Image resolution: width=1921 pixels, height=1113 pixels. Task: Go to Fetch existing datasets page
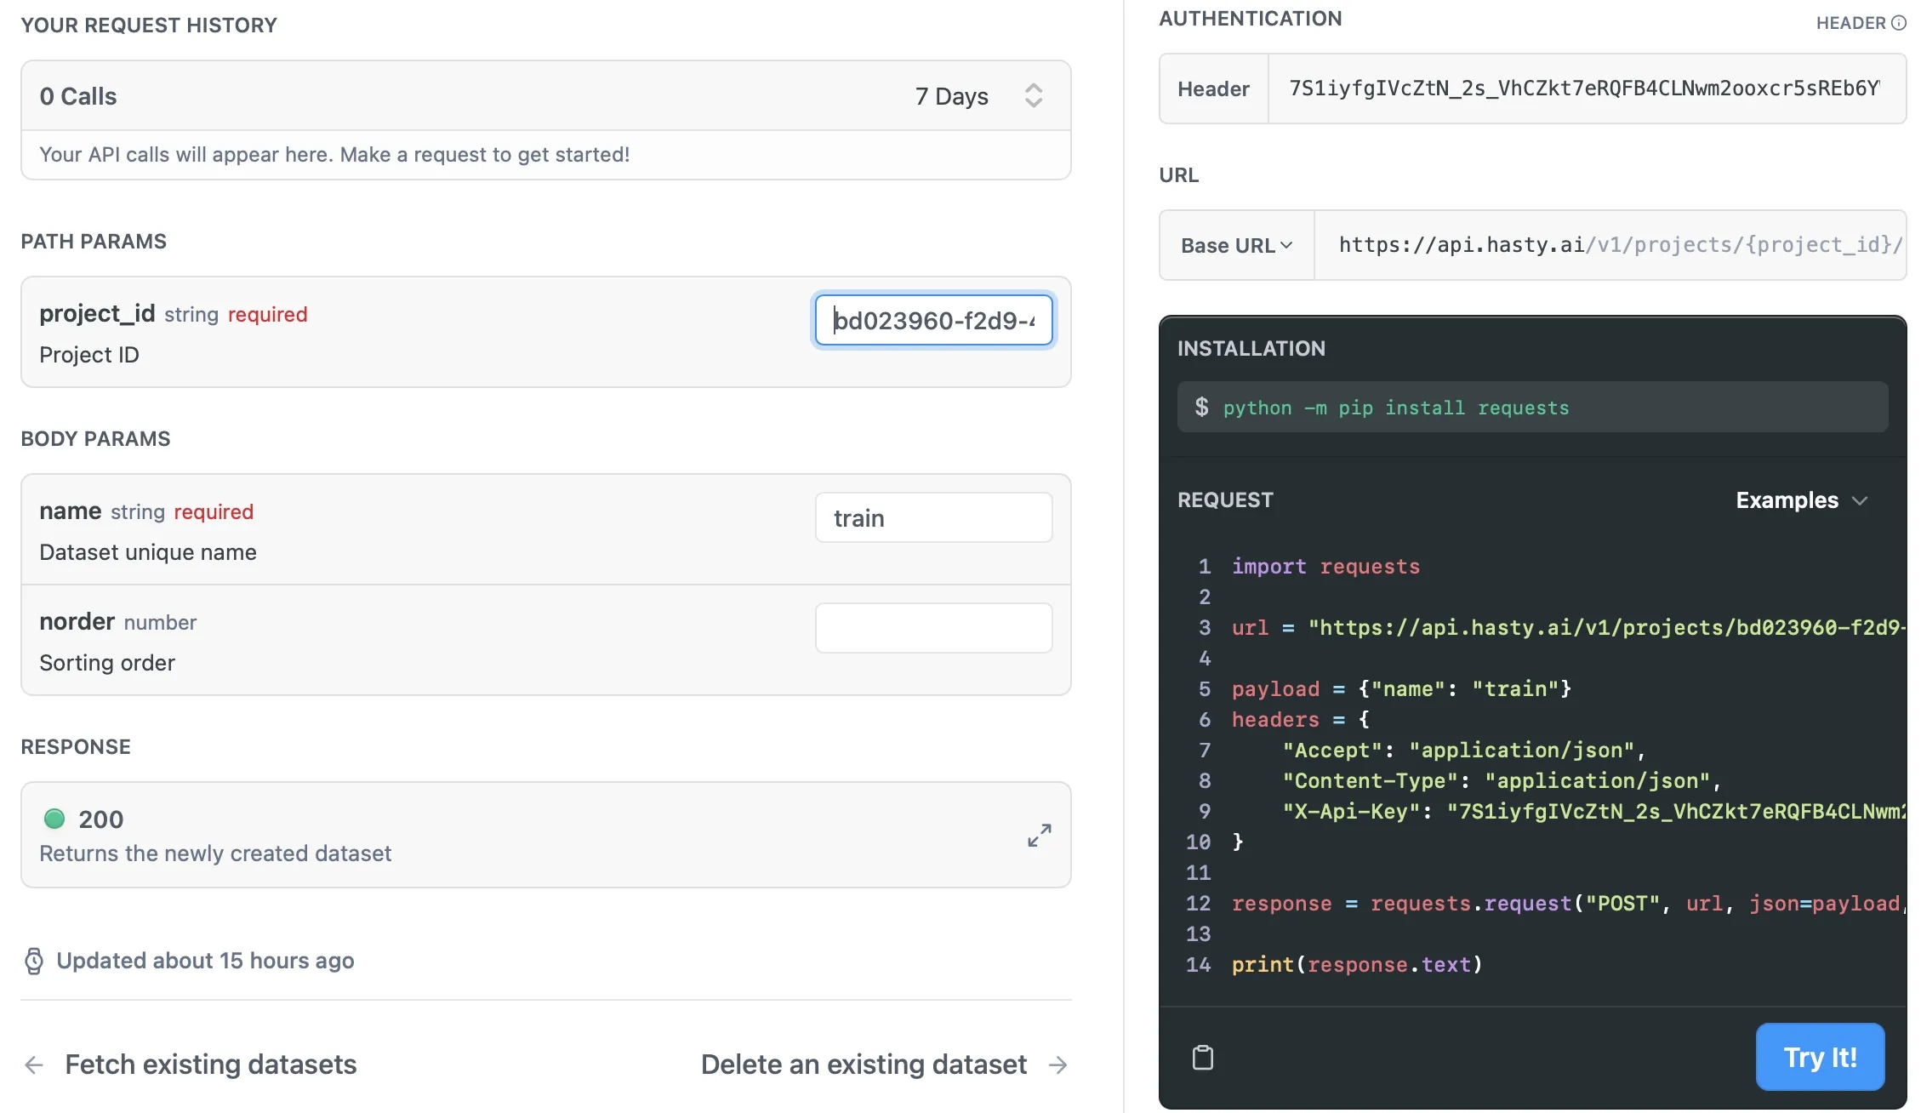pos(210,1064)
